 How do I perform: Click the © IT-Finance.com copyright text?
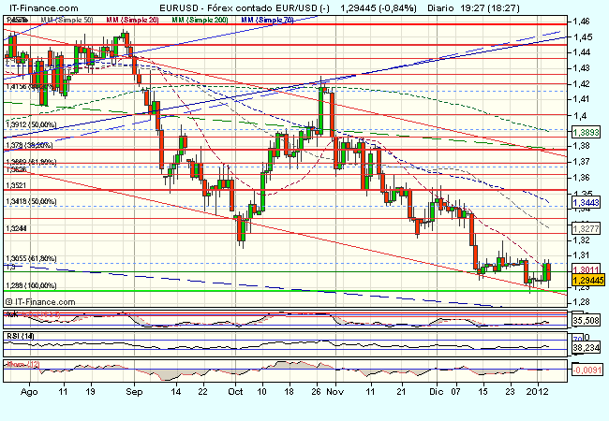pos(40,301)
